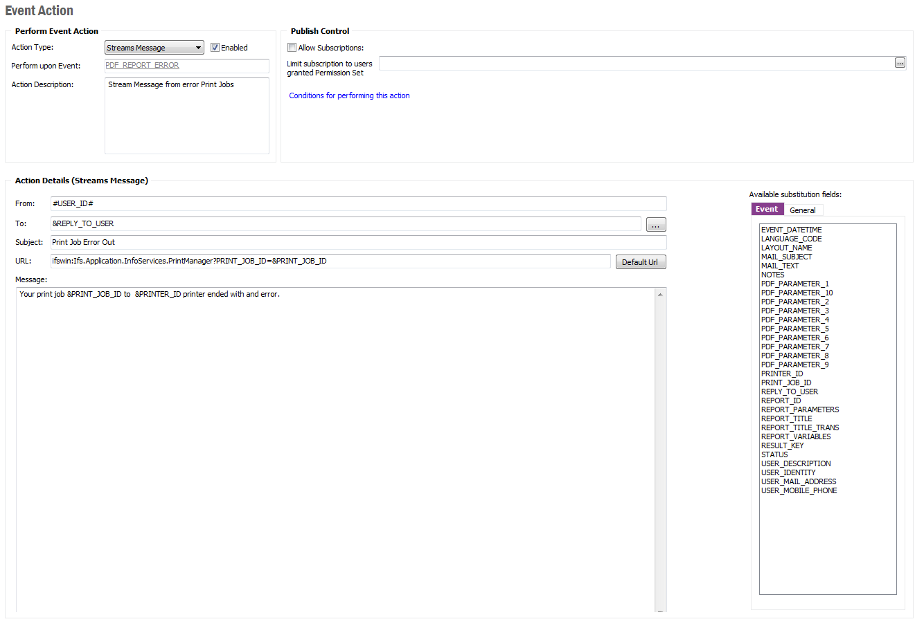The image size is (915, 626).
Task: Check the Allow Subscriptions box
Action: click(292, 48)
